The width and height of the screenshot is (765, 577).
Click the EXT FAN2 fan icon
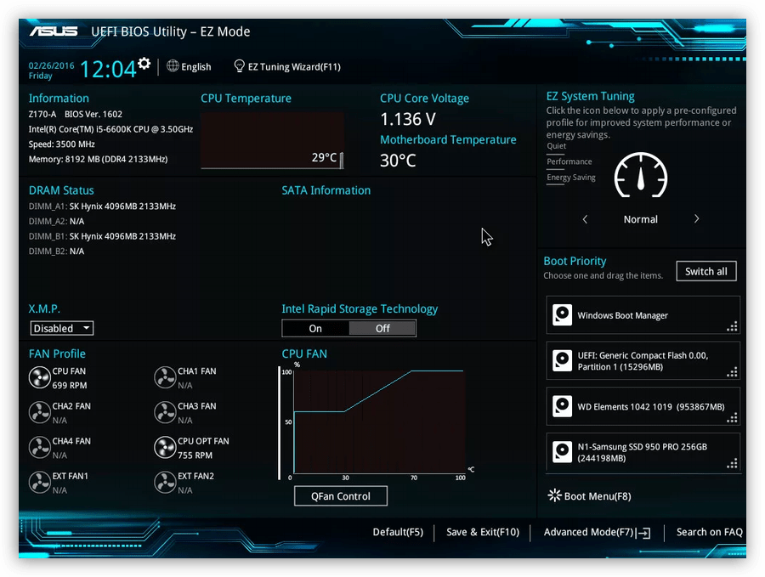pos(165,483)
